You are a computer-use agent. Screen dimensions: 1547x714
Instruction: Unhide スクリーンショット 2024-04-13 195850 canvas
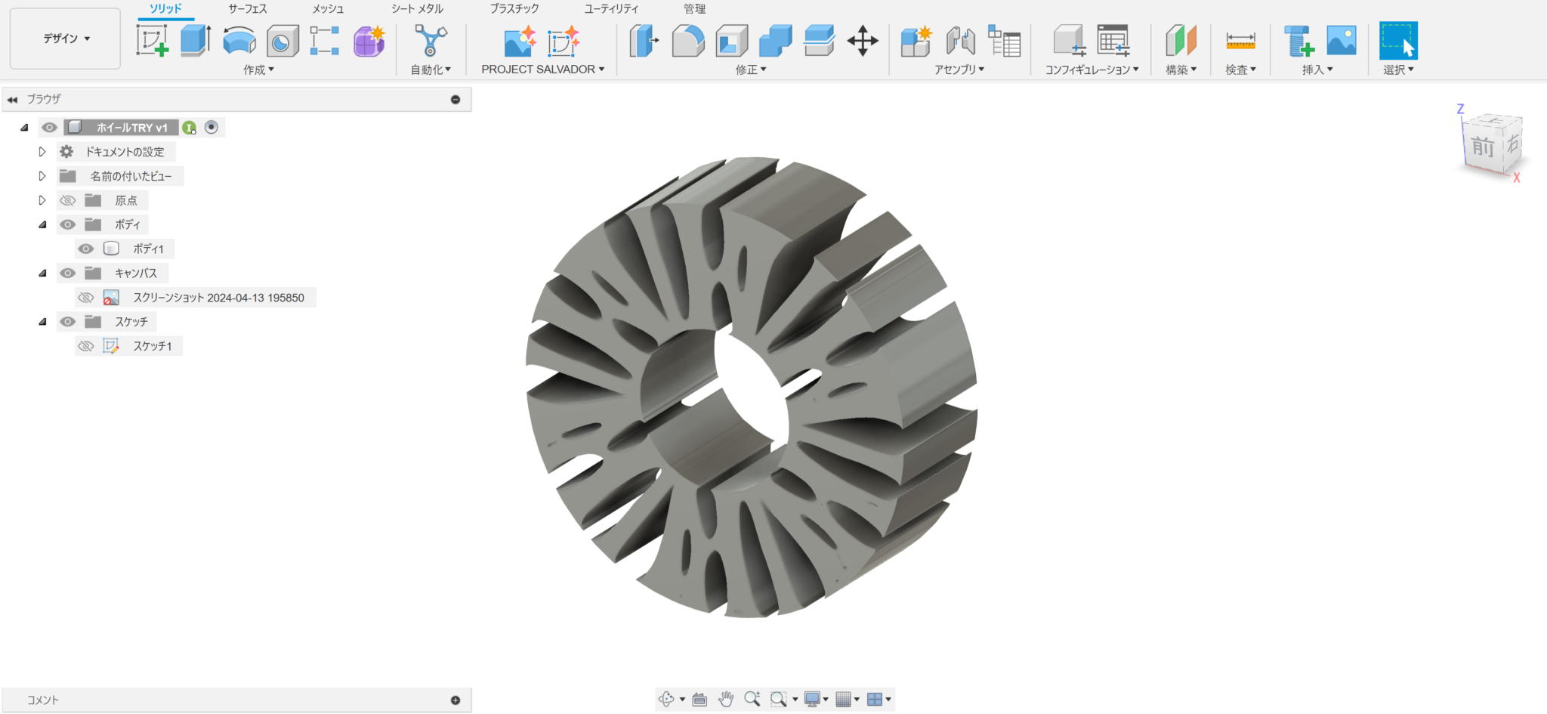86,297
